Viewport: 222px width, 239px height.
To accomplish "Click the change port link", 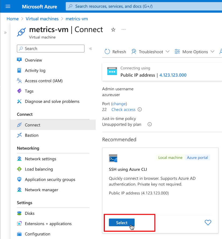I will pos(119,104).
